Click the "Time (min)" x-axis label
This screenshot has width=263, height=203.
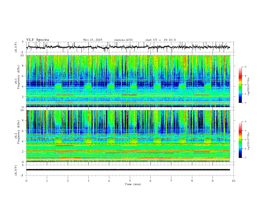[x=133, y=184]
